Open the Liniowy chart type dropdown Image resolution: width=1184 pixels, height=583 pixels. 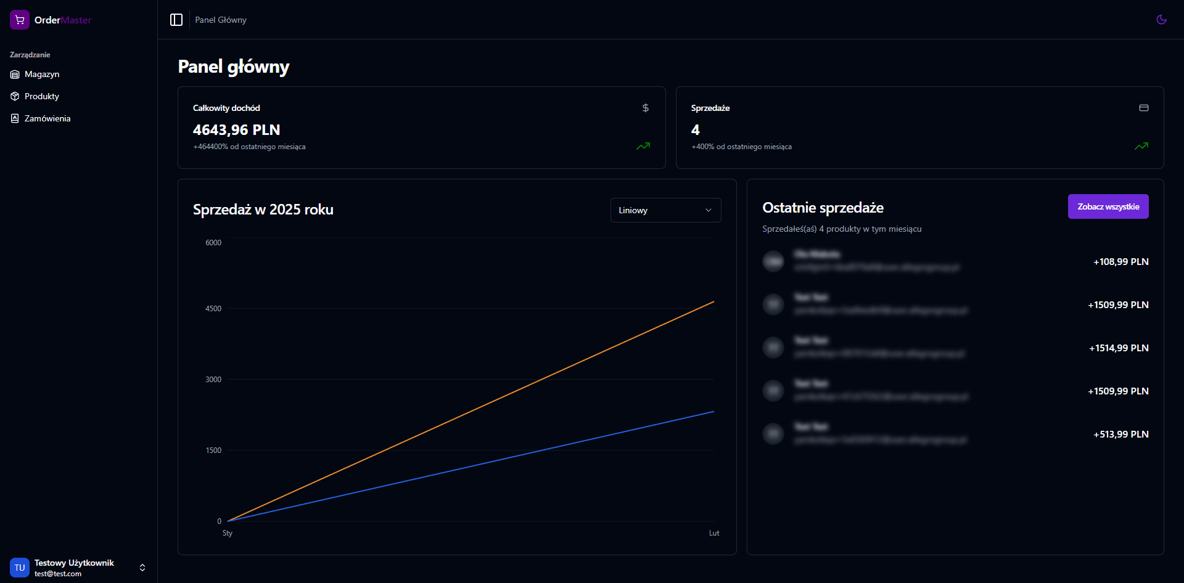665,210
